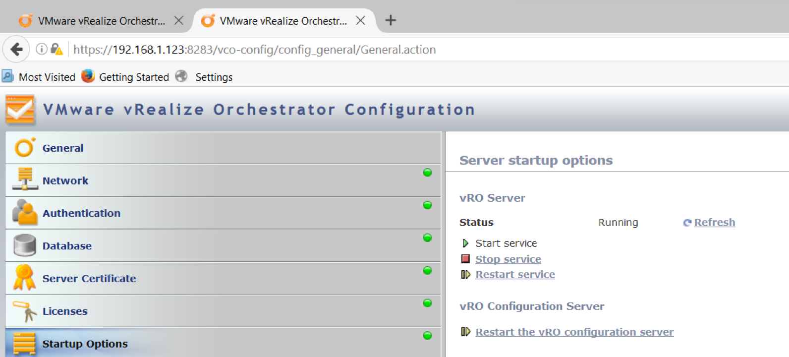The width and height of the screenshot is (789, 357).
Task: Click favicon of second vRealize Orchestrator tab
Action: [x=208, y=21]
